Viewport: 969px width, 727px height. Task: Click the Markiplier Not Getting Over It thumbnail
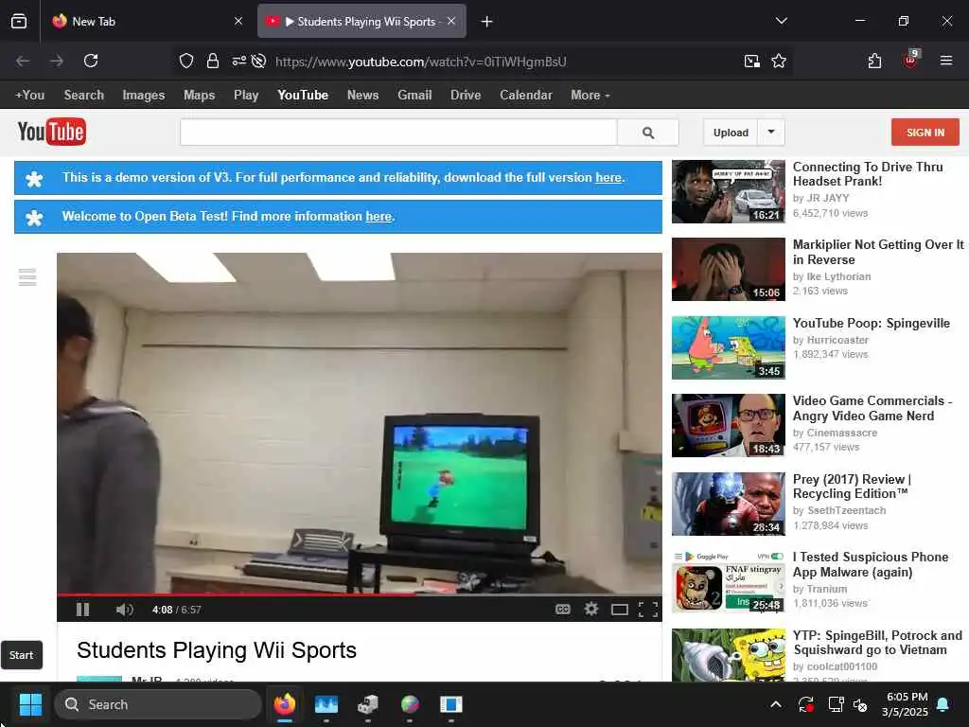click(728, 269)
